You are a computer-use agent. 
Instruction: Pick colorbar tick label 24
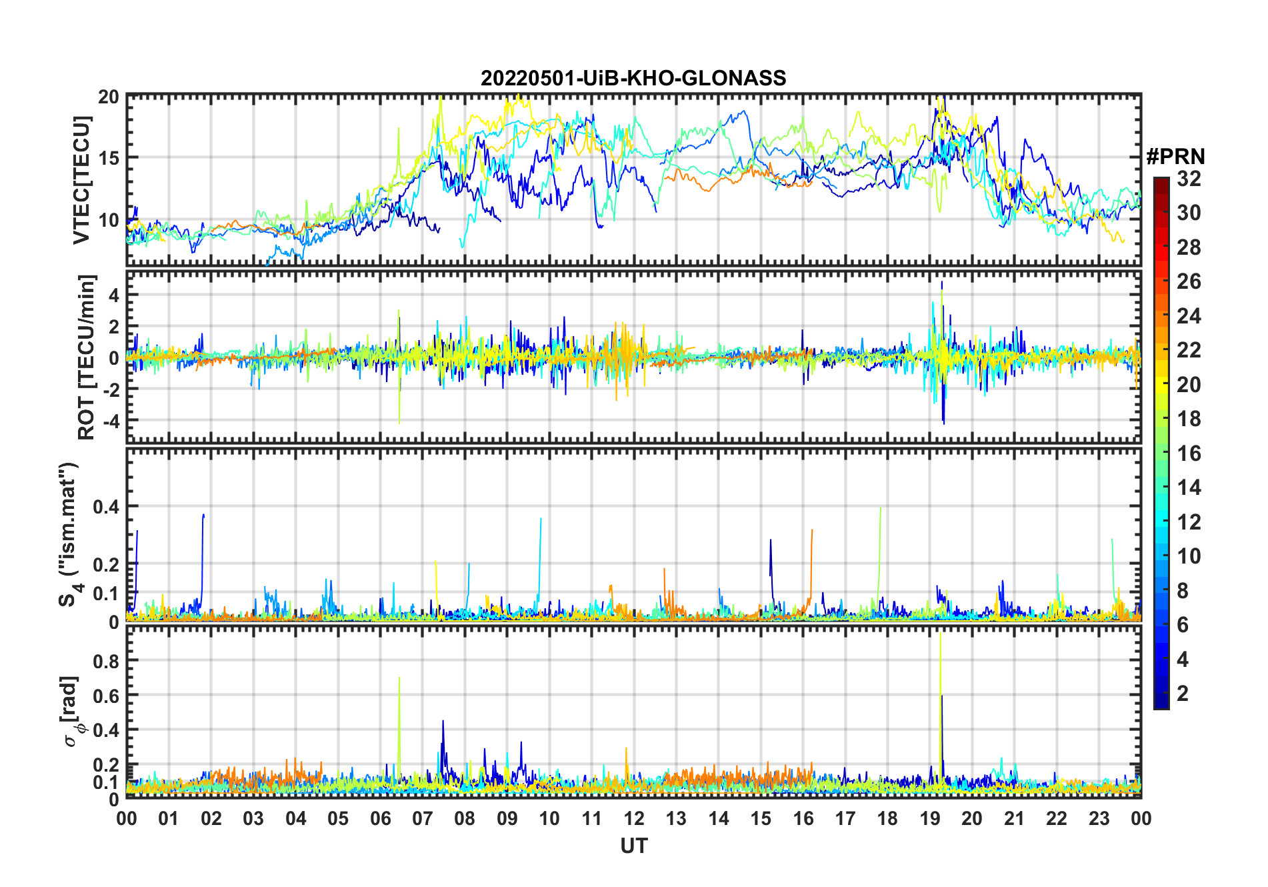tap(1189, 316)
